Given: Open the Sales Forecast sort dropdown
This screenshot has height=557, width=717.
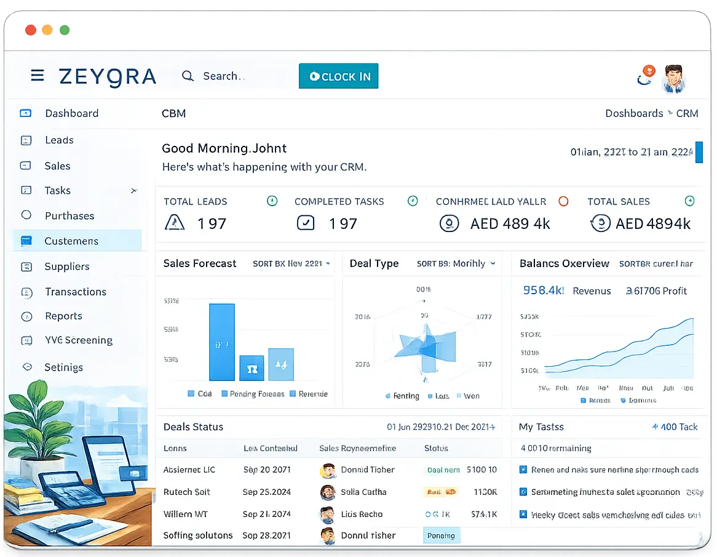Looking at the screenshot, I should pyautogui.click(x=291, y=263).
